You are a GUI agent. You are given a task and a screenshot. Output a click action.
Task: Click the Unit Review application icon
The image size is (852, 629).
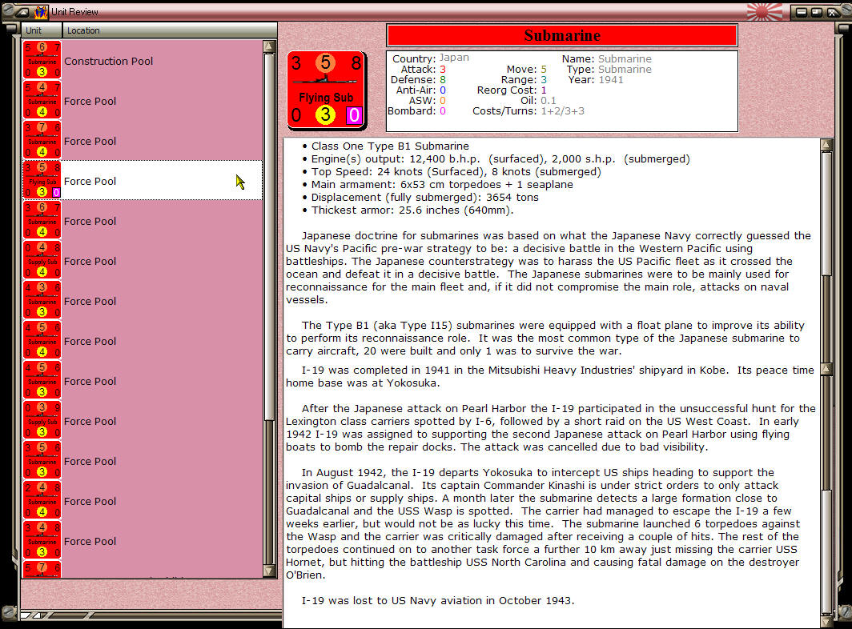[40, 11]
